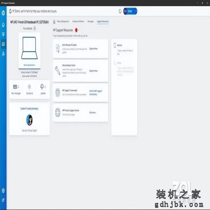Edit My notebook nickname pencil icon
This screenshot has width=210, height=210.
click(x=35, y=29)
